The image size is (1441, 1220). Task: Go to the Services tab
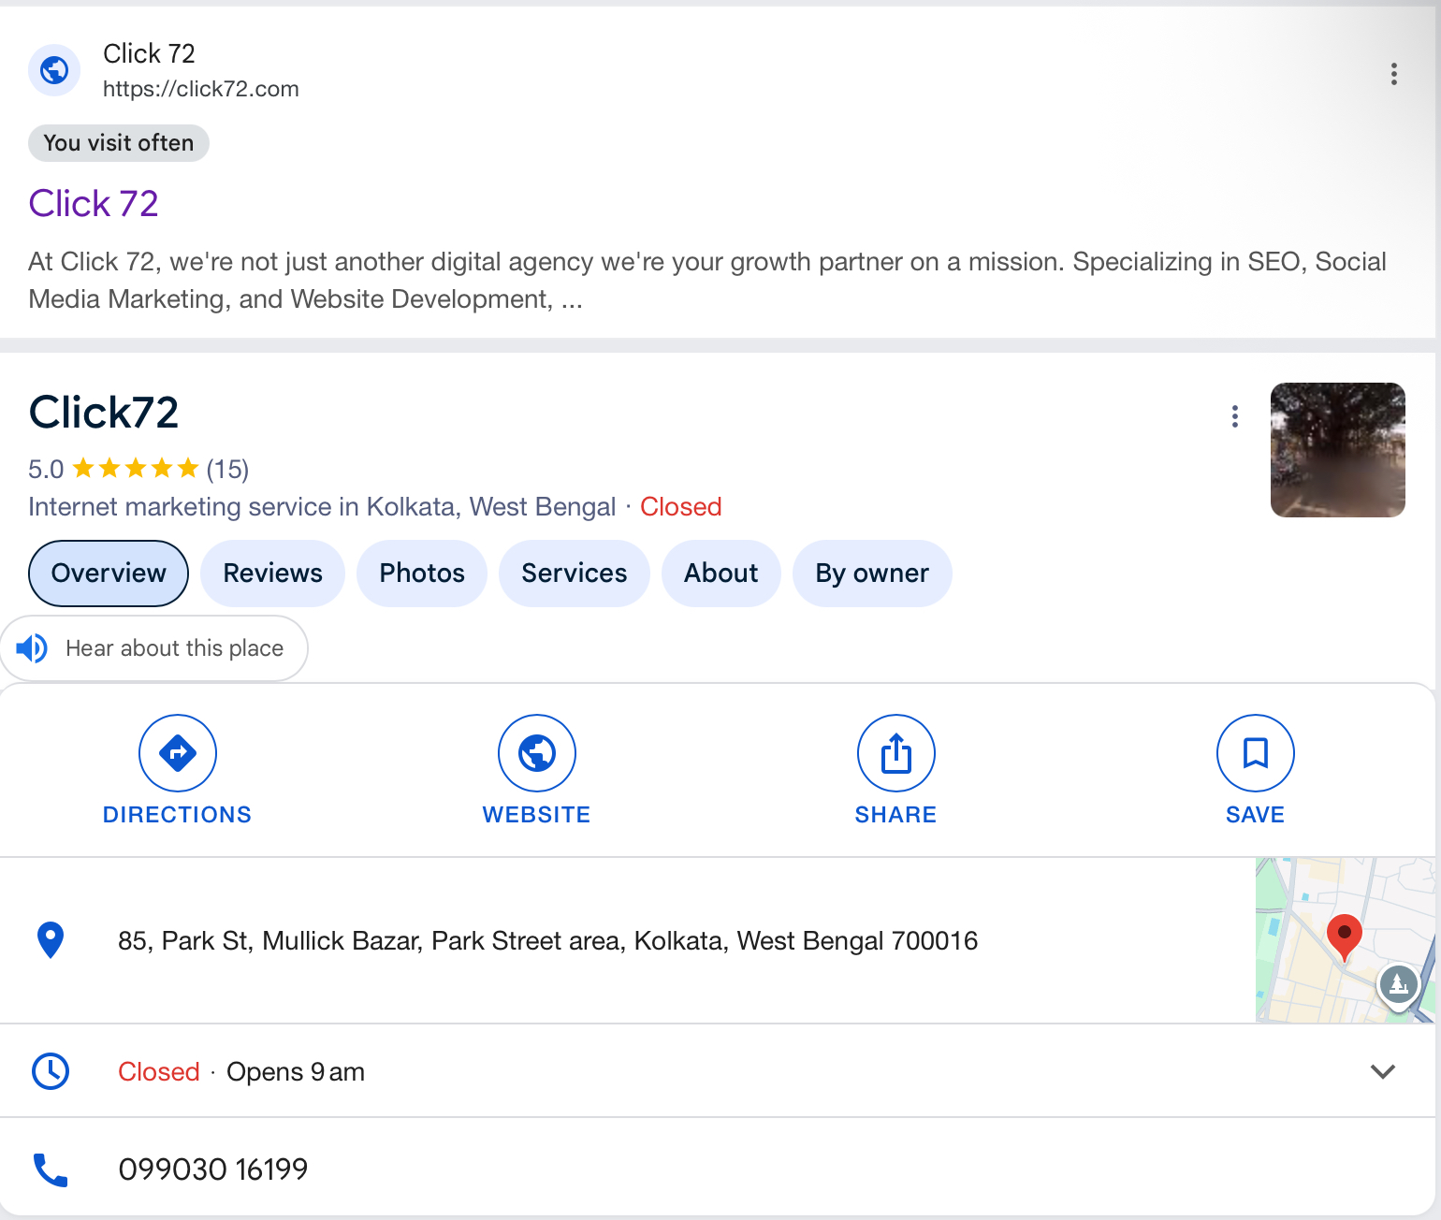pyautogui.click(x=575, y=574)
